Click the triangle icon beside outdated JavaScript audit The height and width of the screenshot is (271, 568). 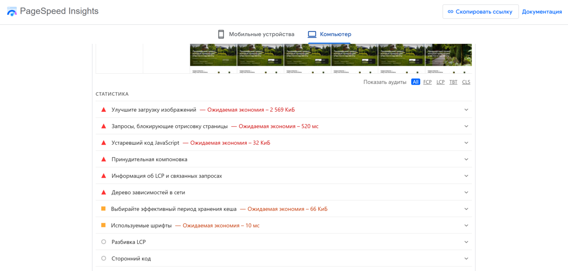(103, 142)
